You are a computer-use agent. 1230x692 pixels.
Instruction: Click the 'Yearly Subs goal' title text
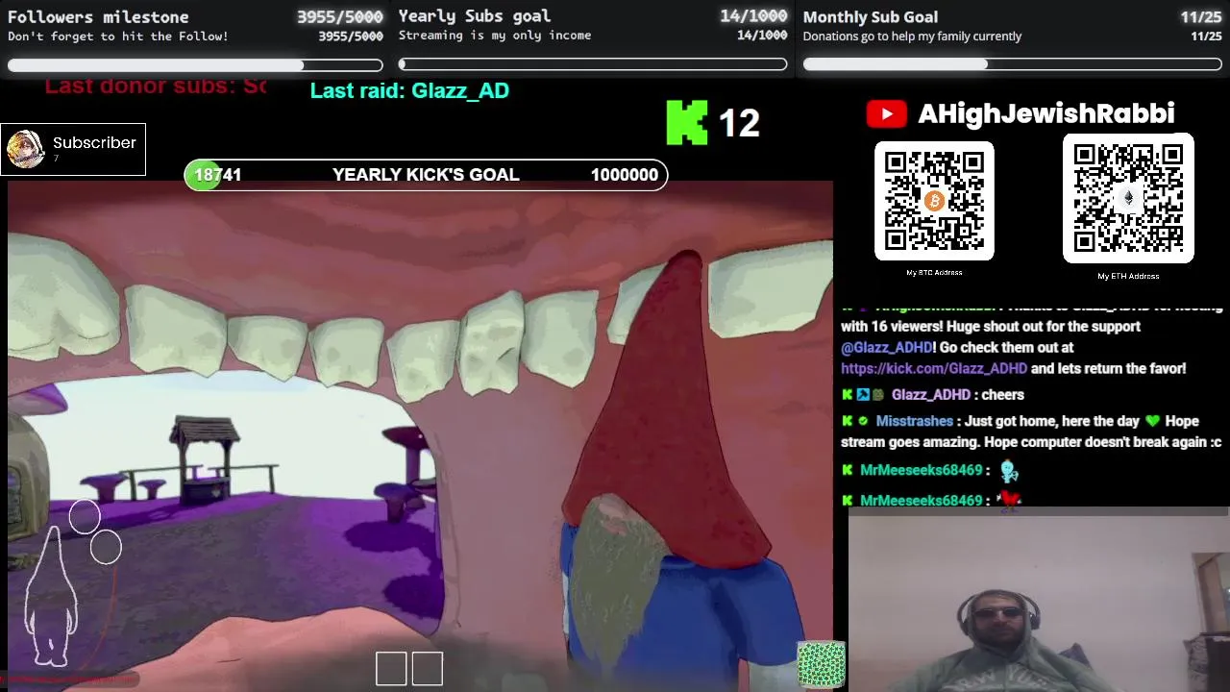[475, 16]
